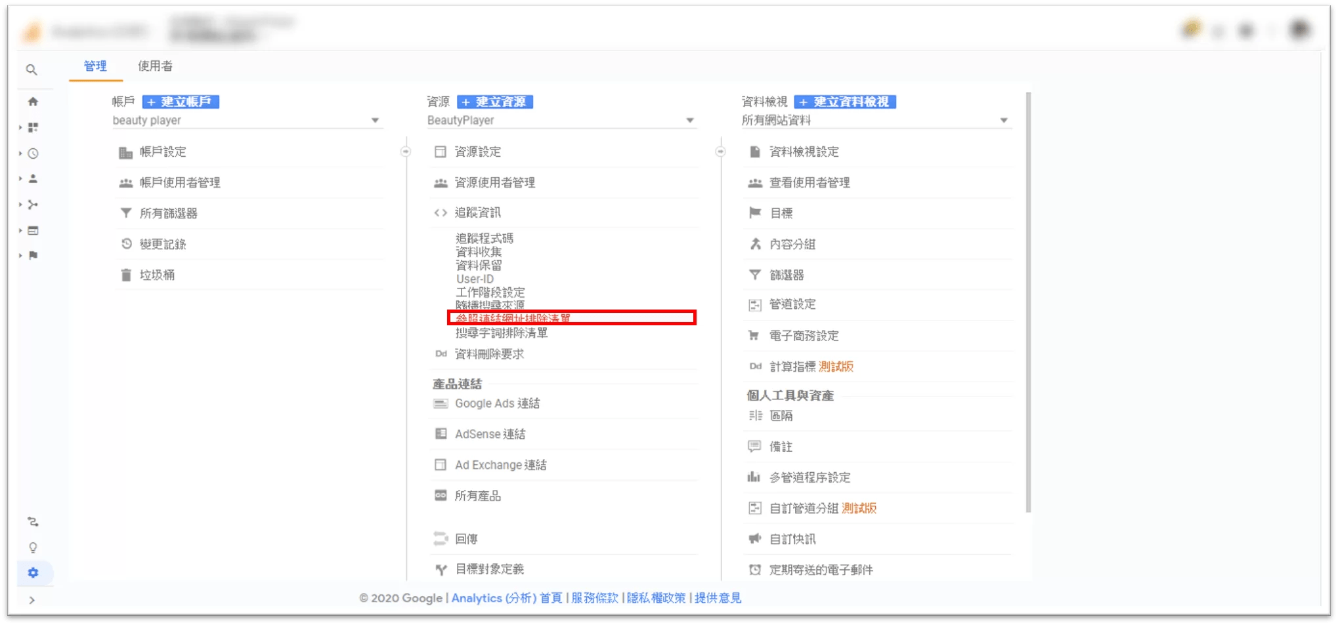Click the history icon beside 變更記錄

coord(126,244)
